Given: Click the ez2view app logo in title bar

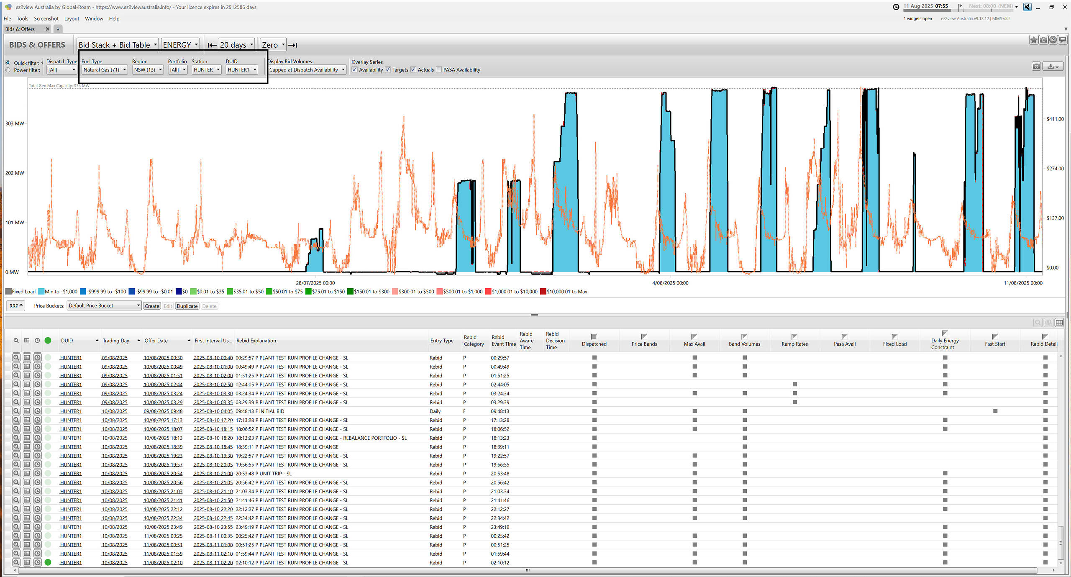Looking at the screenshot, I should coord(8,7).
